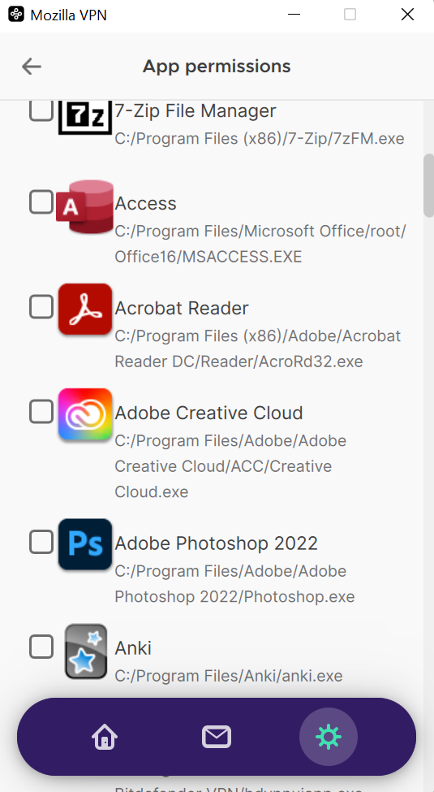Click the Anki app name text

pos(133,648)
